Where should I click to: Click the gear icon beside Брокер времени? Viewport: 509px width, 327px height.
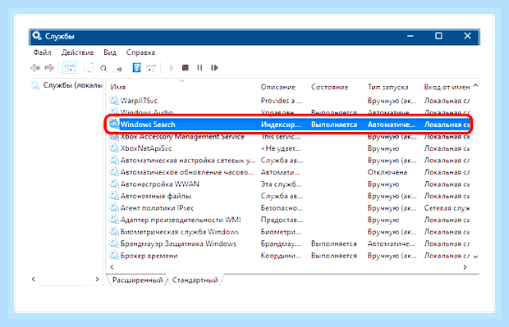pos(114,256)
